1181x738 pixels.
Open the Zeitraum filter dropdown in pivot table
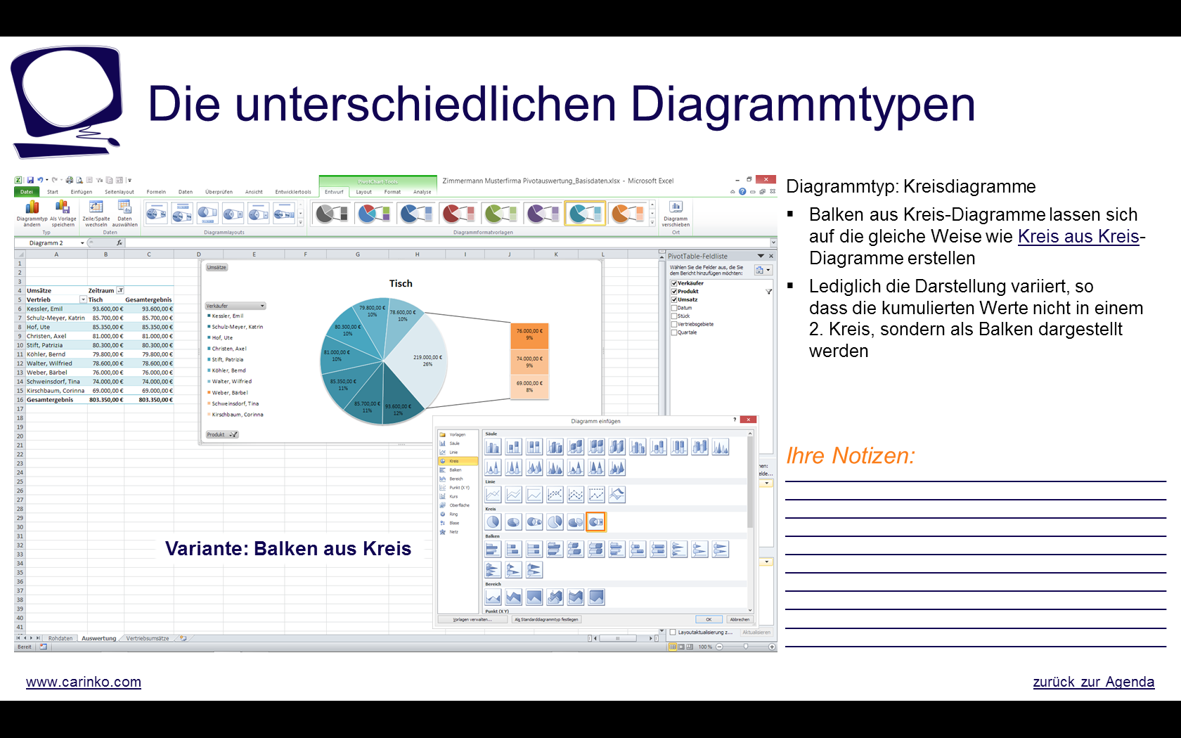click(120, 290)
